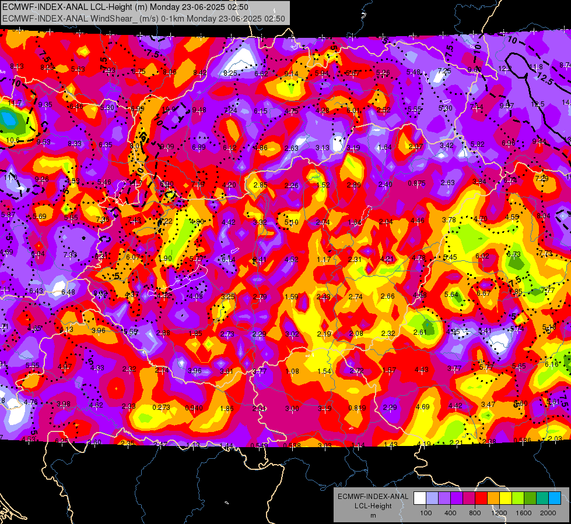Click the light lavender legend swatch
Viewport: 571px width, 524px height.
(432, 498)
